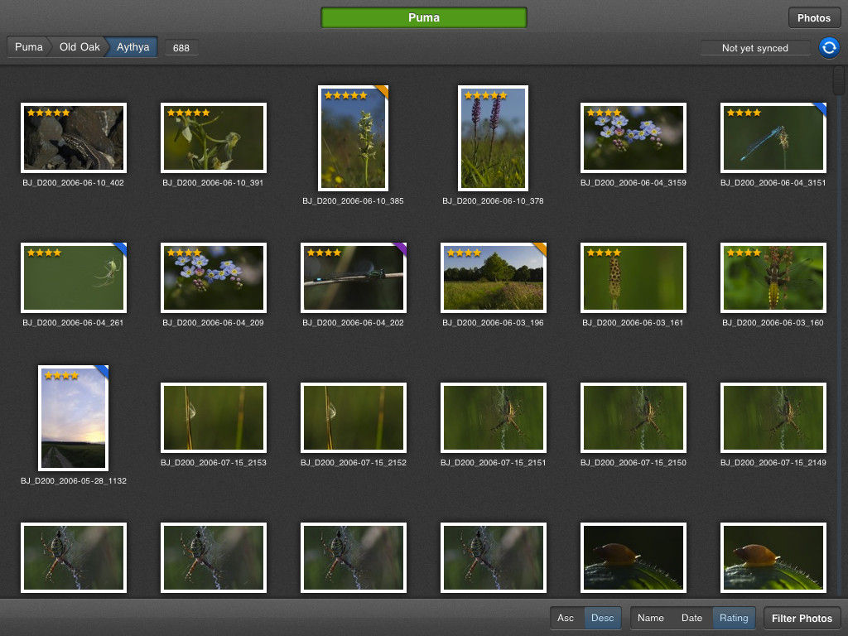The width and height of the screenshot is (848, 636).
Task: Open the Photos button at top right
Action: click(x=813, y=18)
